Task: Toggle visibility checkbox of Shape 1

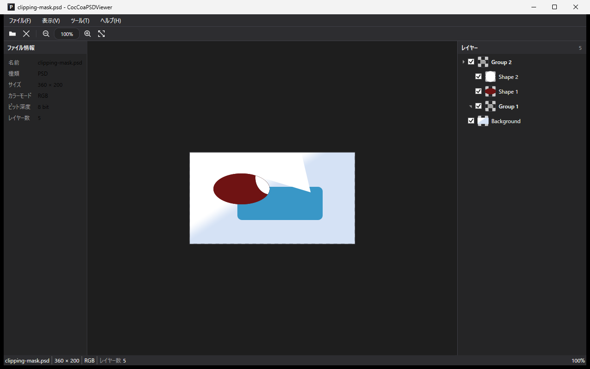Action: coord(478,91)
